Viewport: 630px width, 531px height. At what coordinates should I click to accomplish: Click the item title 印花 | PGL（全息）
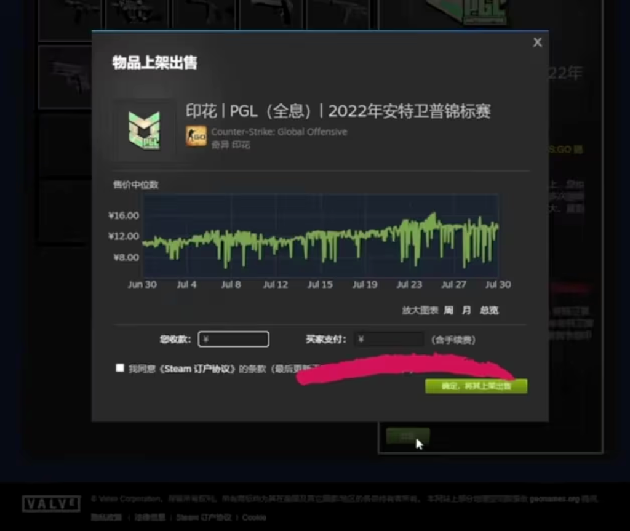coord(338,111)
